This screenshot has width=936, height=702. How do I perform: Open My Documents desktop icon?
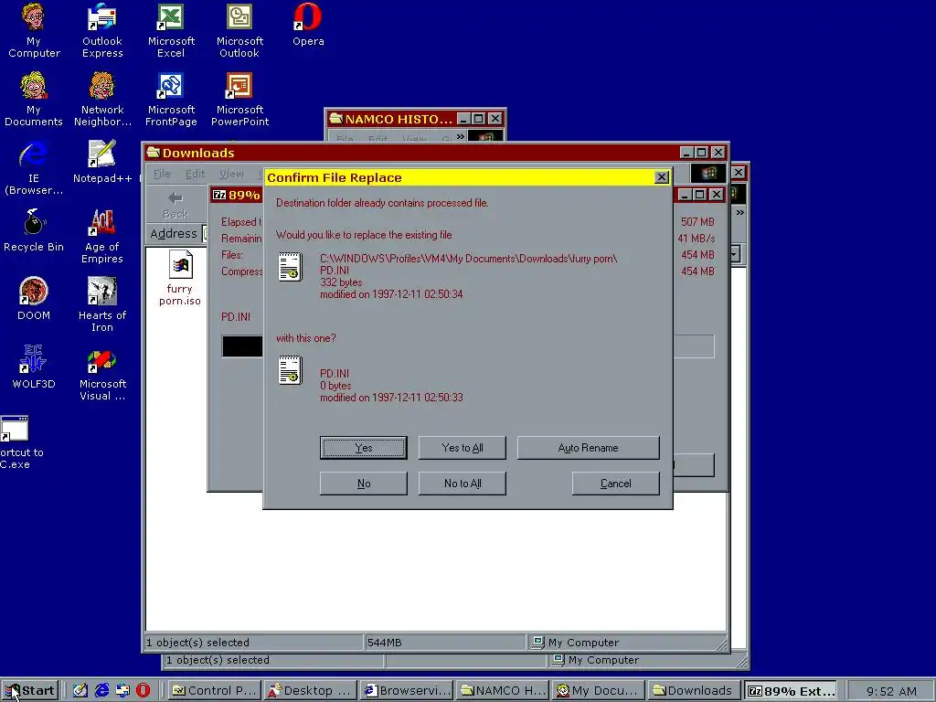pos(34,99)
